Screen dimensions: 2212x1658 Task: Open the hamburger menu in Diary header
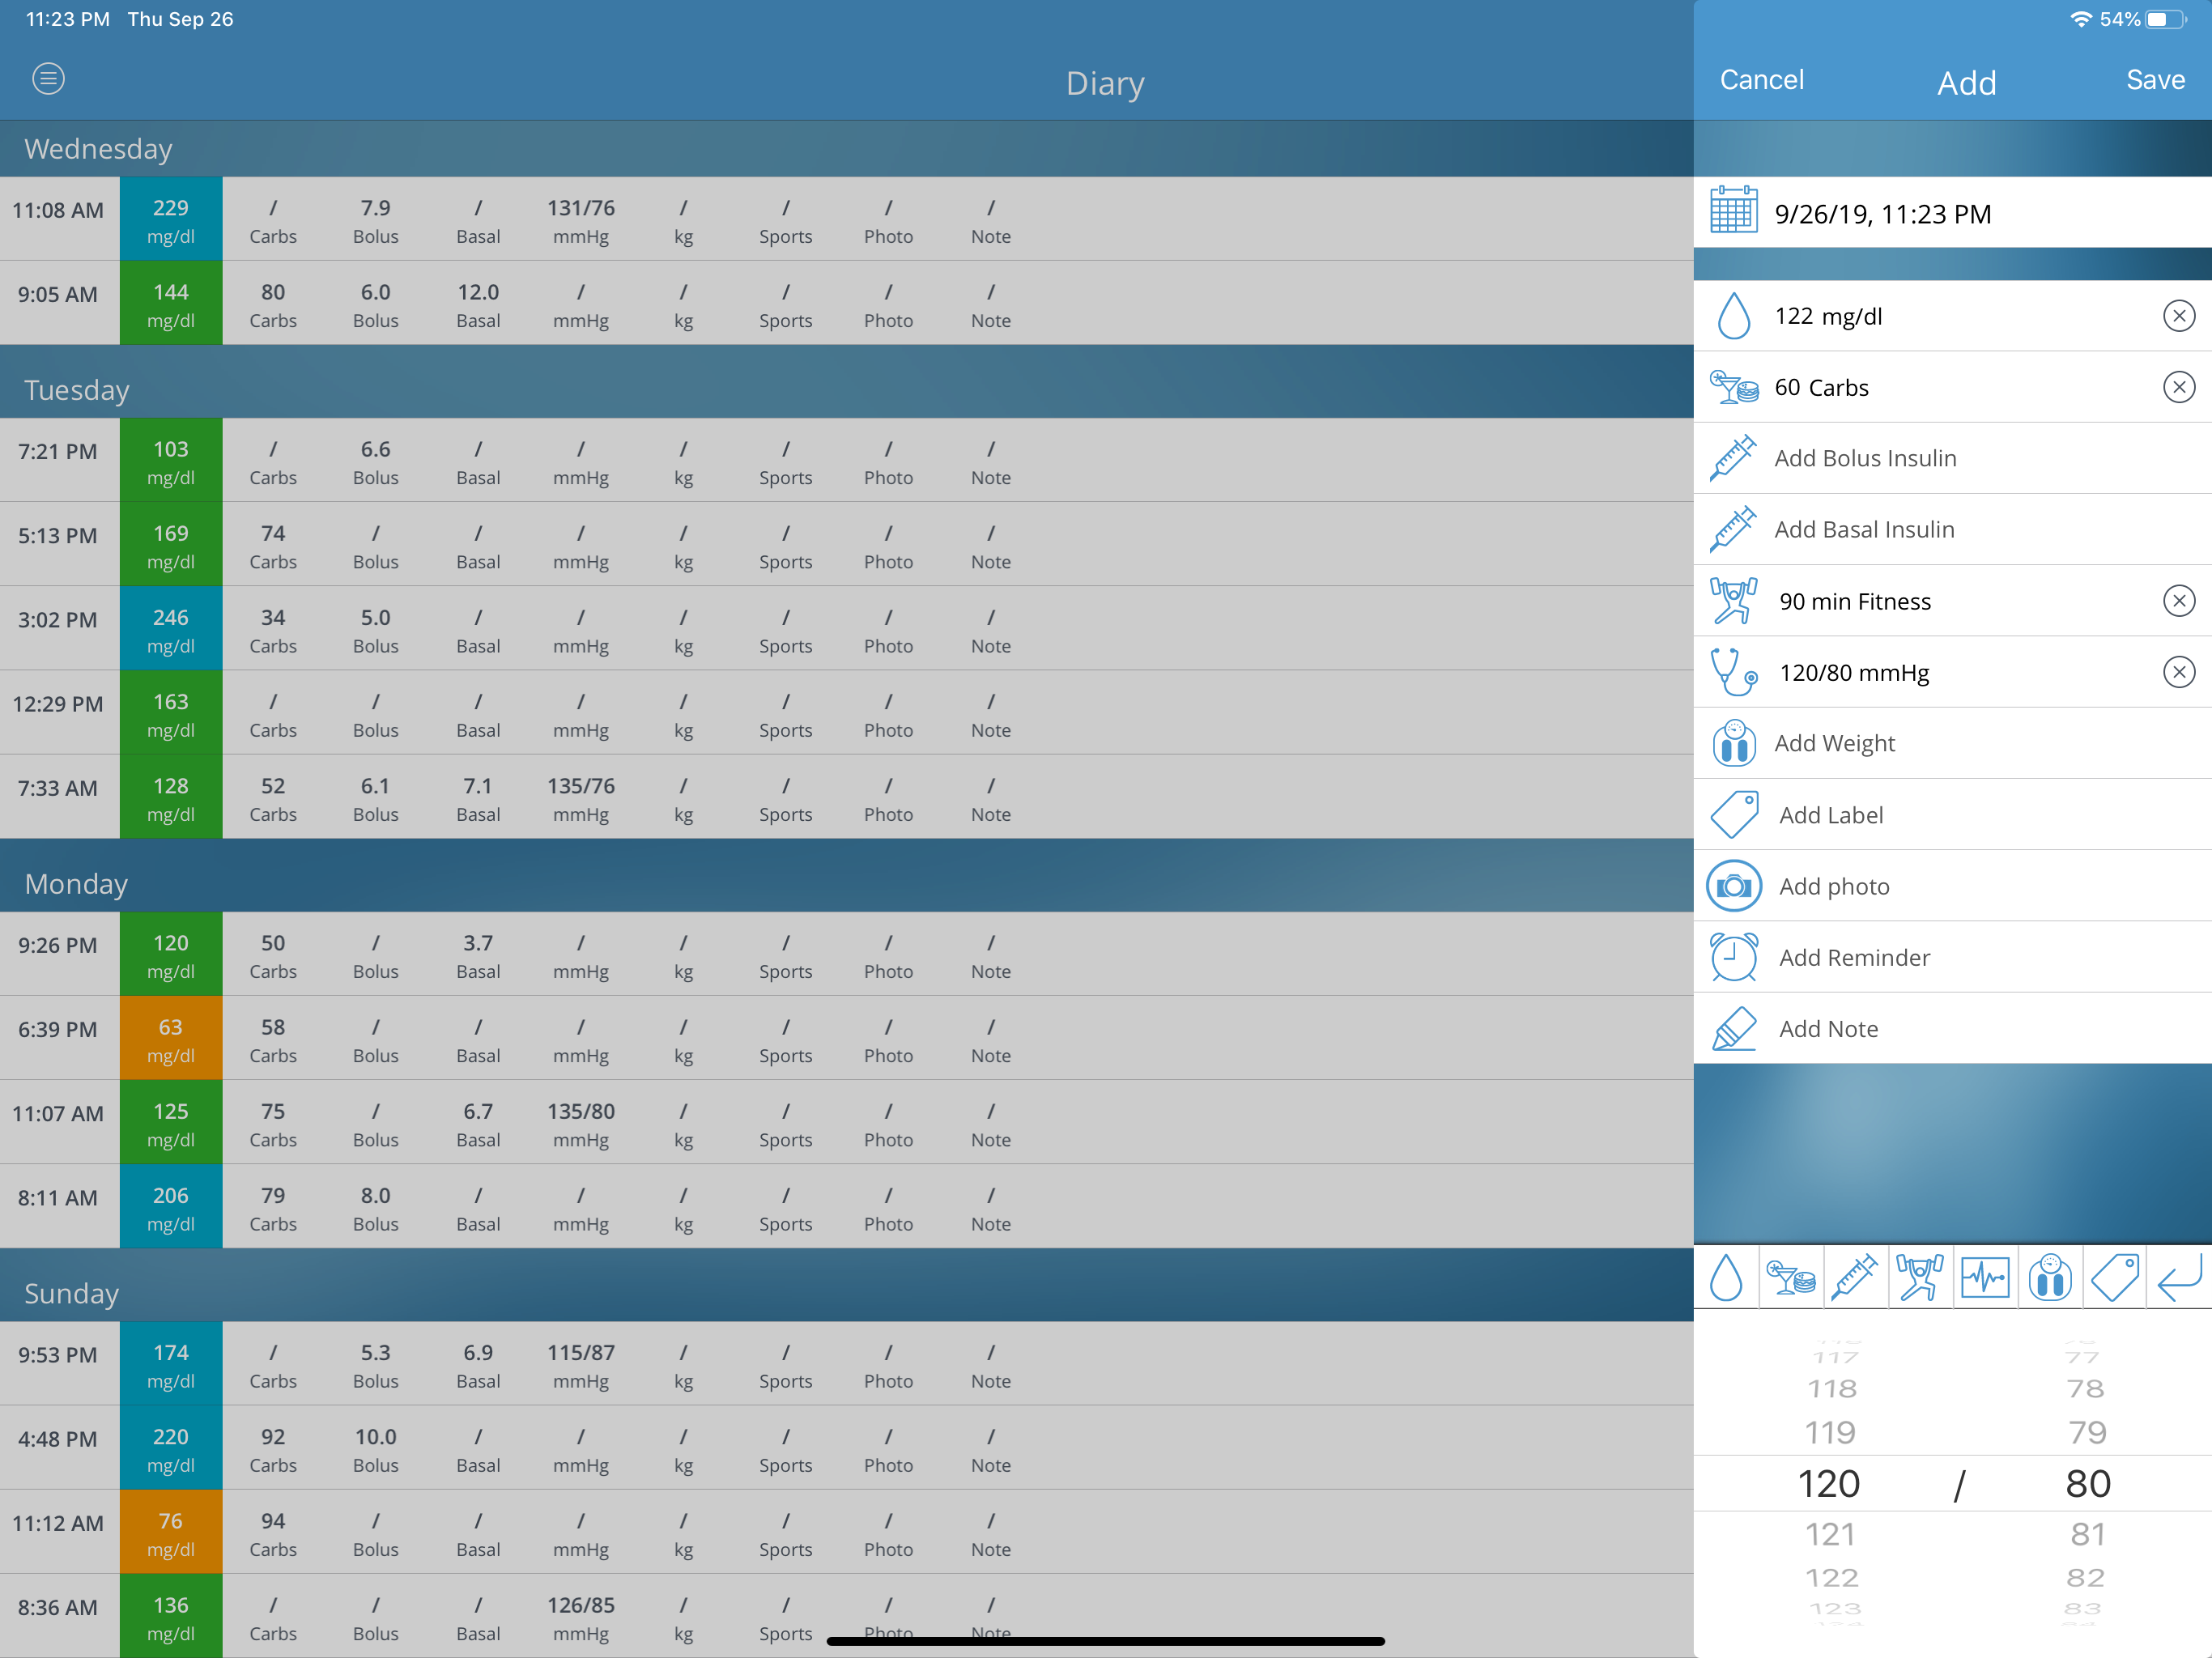point(48,79)
